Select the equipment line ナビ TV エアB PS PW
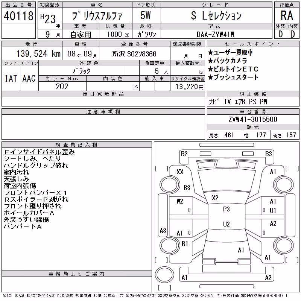 (x=238, y=102)
